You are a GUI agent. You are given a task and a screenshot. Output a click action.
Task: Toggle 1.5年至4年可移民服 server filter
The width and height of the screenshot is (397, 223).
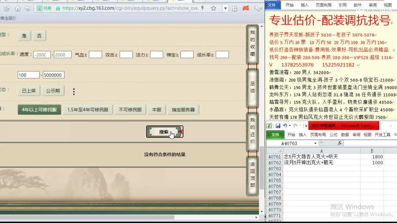pos(88,110)
